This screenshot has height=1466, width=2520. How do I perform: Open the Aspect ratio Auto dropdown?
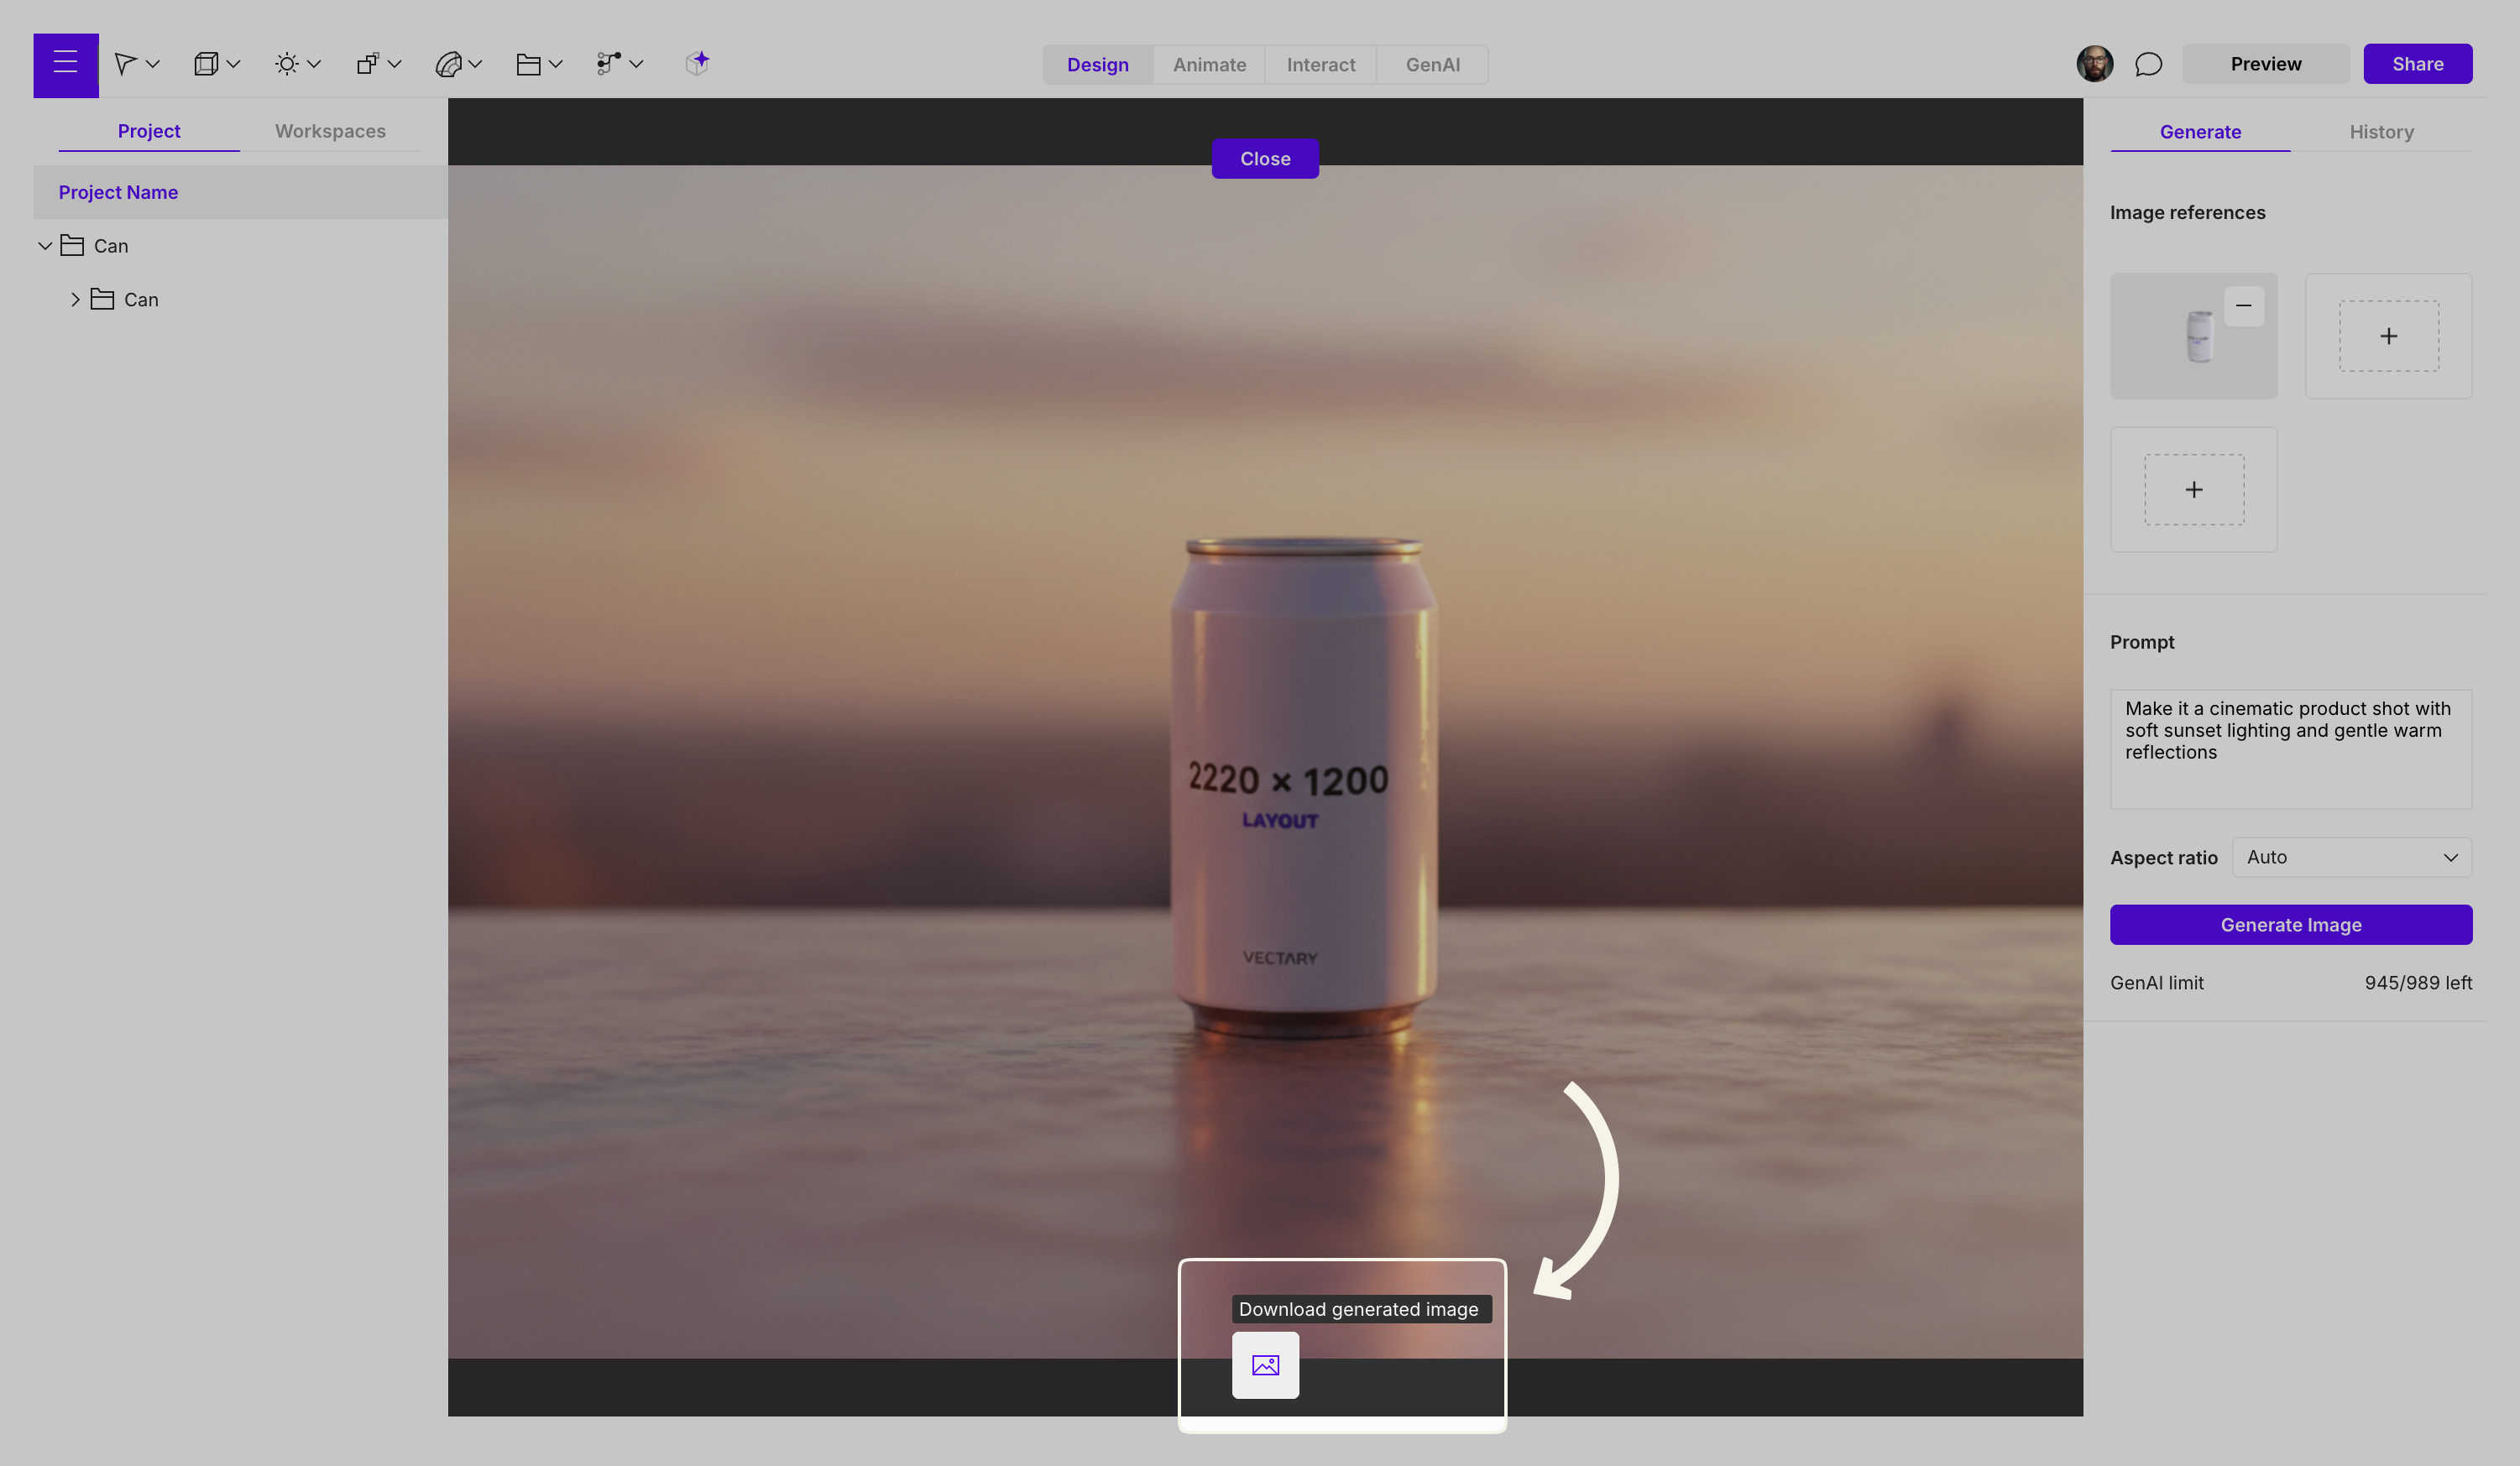[2351, 858]
